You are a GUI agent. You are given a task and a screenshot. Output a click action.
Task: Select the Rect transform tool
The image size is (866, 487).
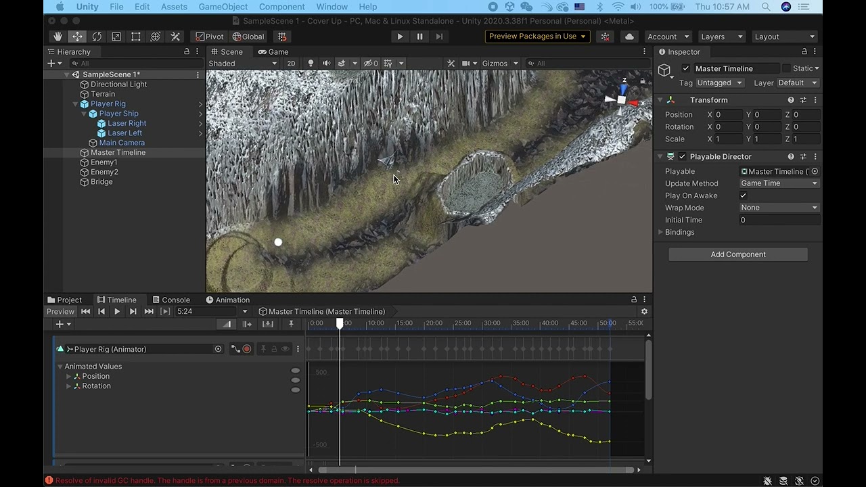(136, 37)
